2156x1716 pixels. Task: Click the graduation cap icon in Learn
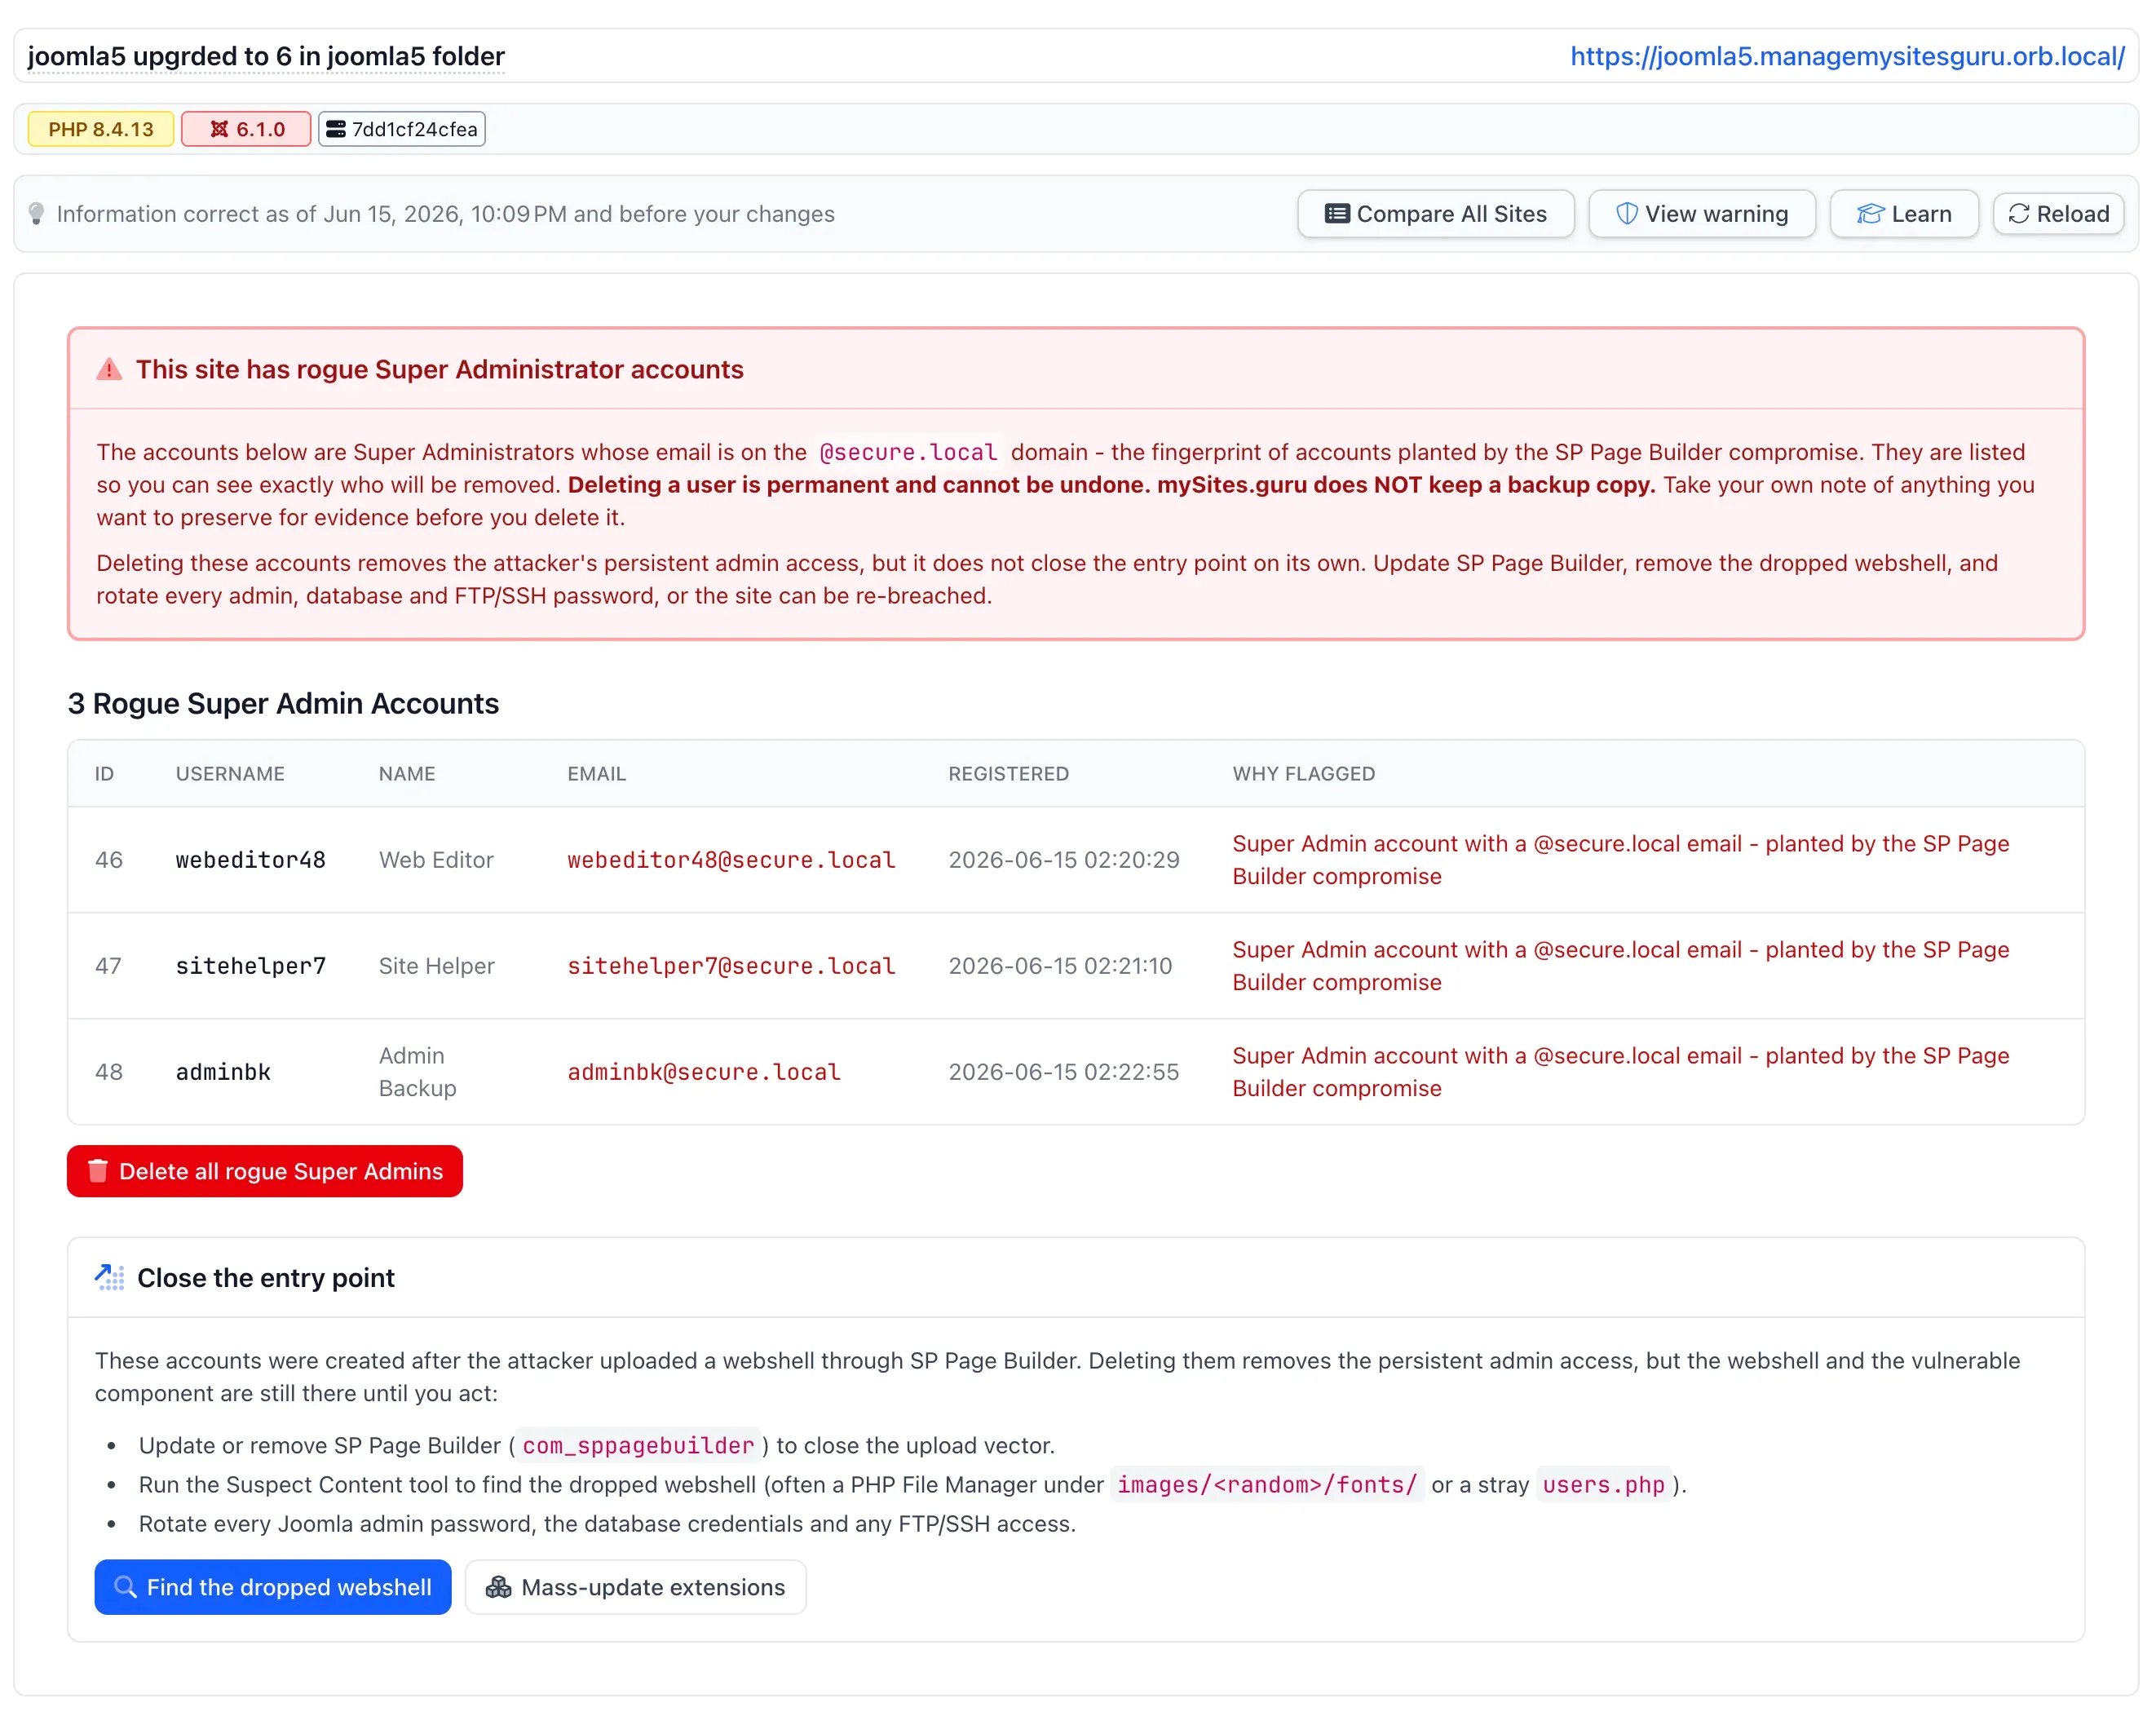click(1869, 214)
